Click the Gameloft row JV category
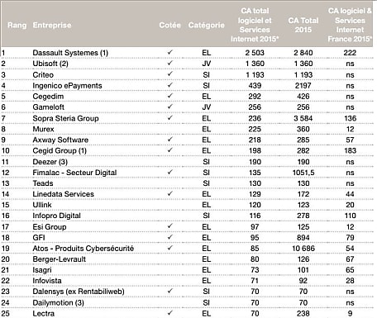The image size is (377, 318). click(x=207, y=107)
